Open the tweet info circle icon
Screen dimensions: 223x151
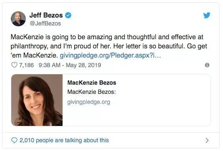coord(207,65)
